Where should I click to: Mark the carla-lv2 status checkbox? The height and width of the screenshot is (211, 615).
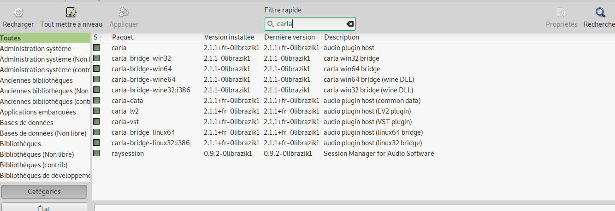[x=96, y=111]
